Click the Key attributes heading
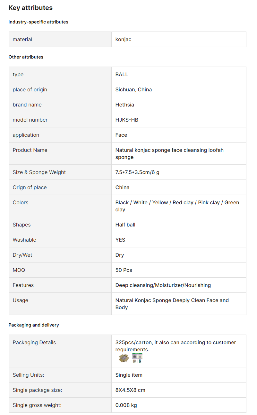Screen dimensions: 257x415 point(30,8)
